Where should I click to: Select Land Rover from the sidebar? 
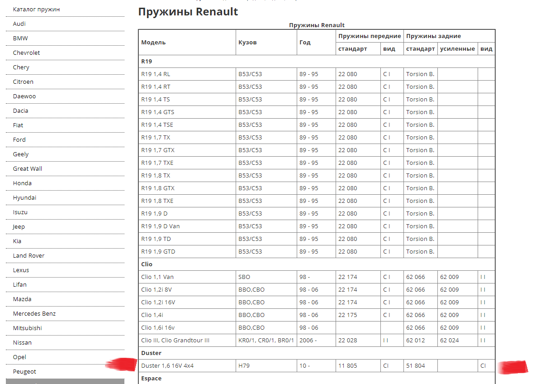click(x=28, y=255)
